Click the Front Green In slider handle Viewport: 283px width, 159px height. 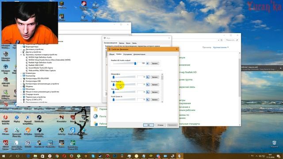114,99
